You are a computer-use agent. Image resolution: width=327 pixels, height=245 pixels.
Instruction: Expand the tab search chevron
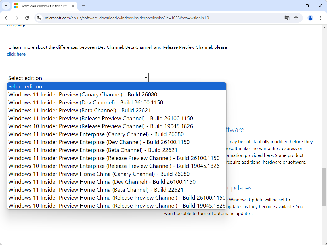tap(6, 6)
